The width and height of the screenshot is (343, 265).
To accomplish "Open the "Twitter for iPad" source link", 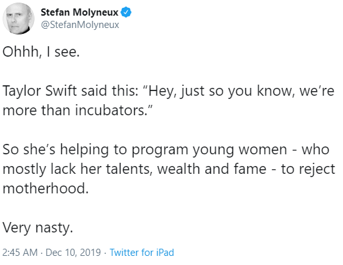I will (142, 253).
